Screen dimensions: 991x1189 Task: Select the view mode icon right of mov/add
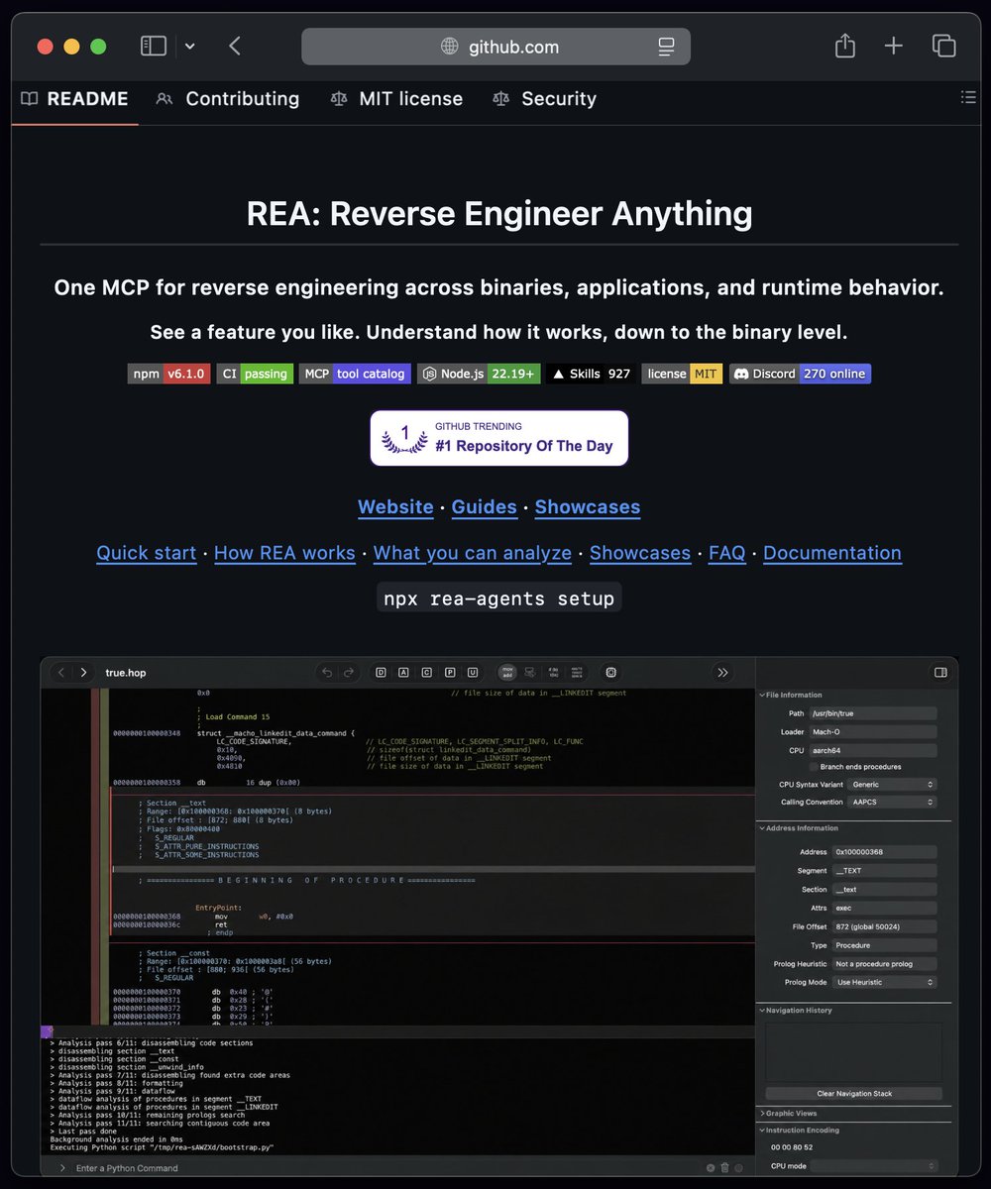[530, 672]
